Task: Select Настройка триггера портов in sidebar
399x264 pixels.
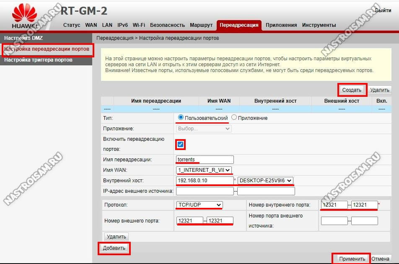Action: 38,60
